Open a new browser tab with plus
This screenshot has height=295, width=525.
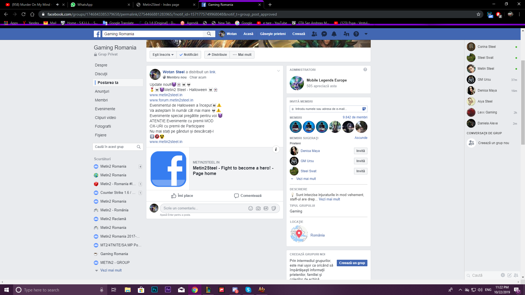[x=270, y=5]
